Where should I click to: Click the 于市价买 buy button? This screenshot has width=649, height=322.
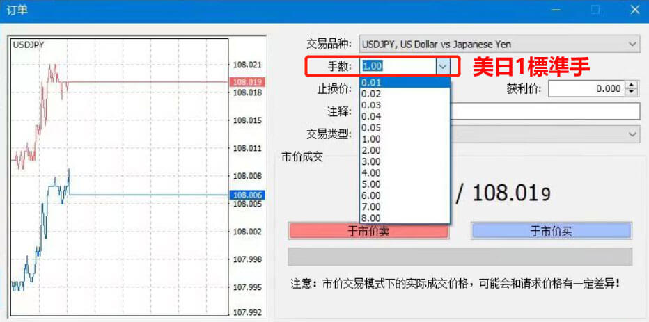coord(552,231)
